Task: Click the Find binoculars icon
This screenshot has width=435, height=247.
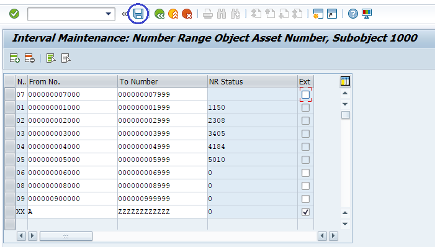Action: point(222,14)
